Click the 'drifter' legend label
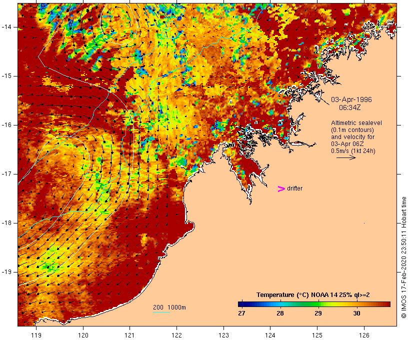Image resolution: width=410 pixels, height=340 pixels. point(294,188)
